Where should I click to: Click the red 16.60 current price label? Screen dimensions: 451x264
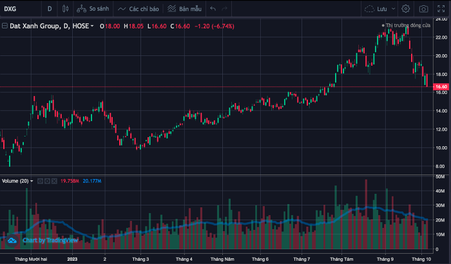[441, 86]
